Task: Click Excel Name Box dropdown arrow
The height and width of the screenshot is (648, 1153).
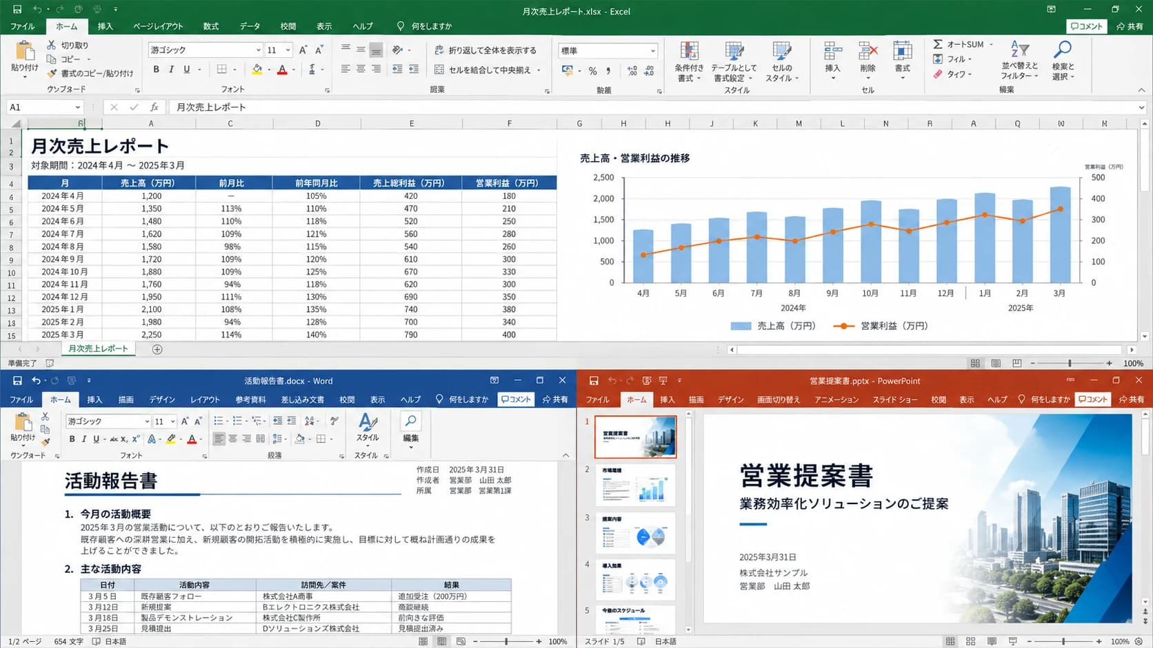Action: tap(78, 107)
